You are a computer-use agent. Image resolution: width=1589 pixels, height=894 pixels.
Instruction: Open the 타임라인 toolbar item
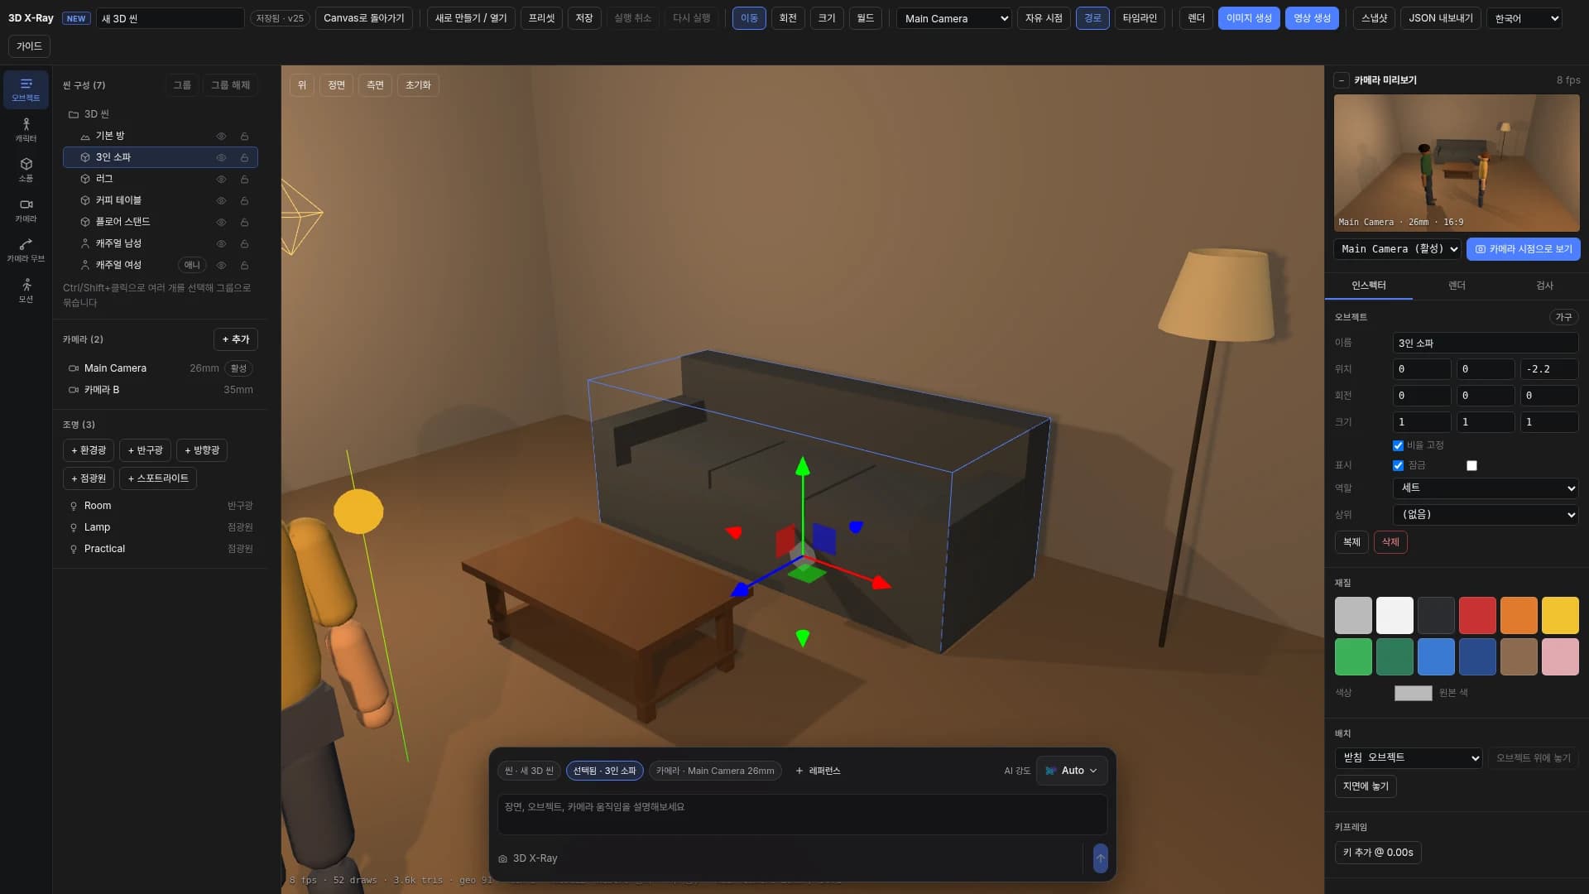tap(1140, 18)
